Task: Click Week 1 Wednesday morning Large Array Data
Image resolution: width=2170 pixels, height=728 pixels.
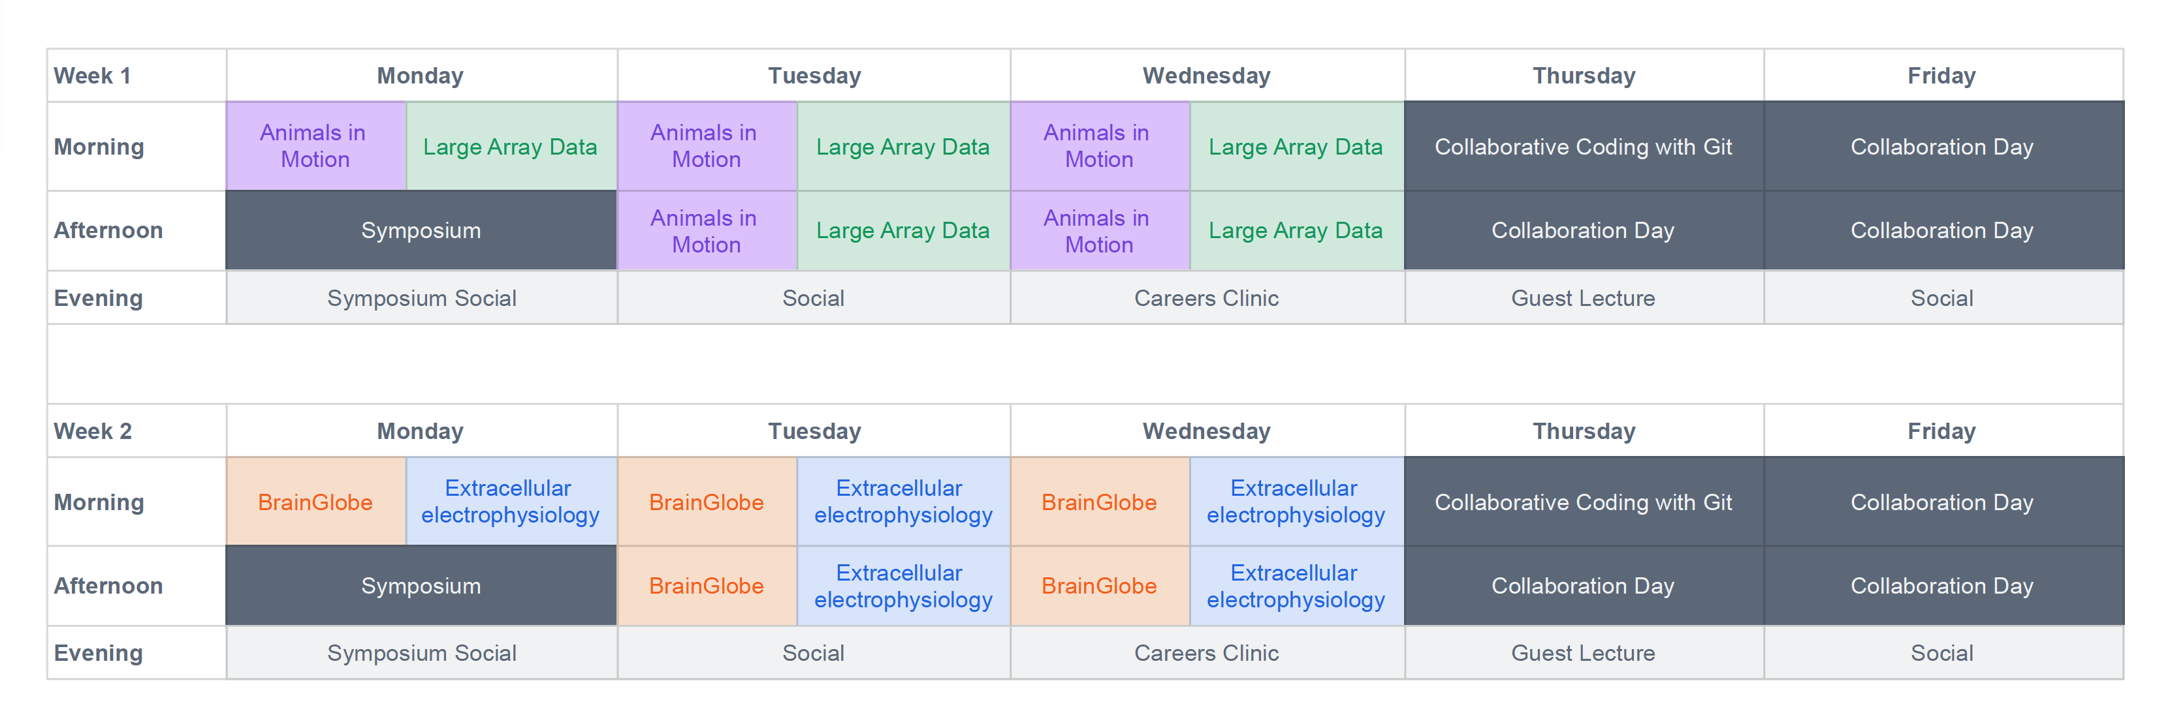Action: click(x=1296, y=146)
